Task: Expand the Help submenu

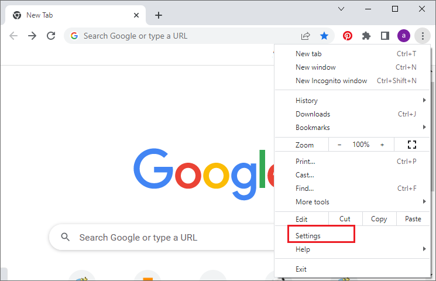Action: [352, 249]
